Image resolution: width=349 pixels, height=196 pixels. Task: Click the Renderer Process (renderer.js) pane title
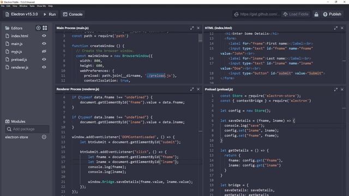click(x=77, y=89)
